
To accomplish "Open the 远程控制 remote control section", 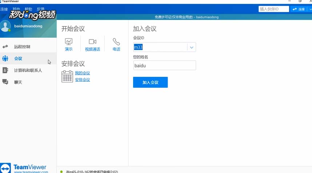I will 28,47.
